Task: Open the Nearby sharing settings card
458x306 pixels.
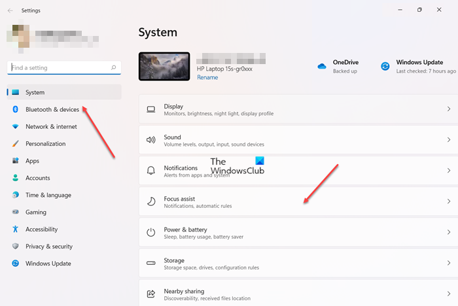Action: [x=298, y=293]
